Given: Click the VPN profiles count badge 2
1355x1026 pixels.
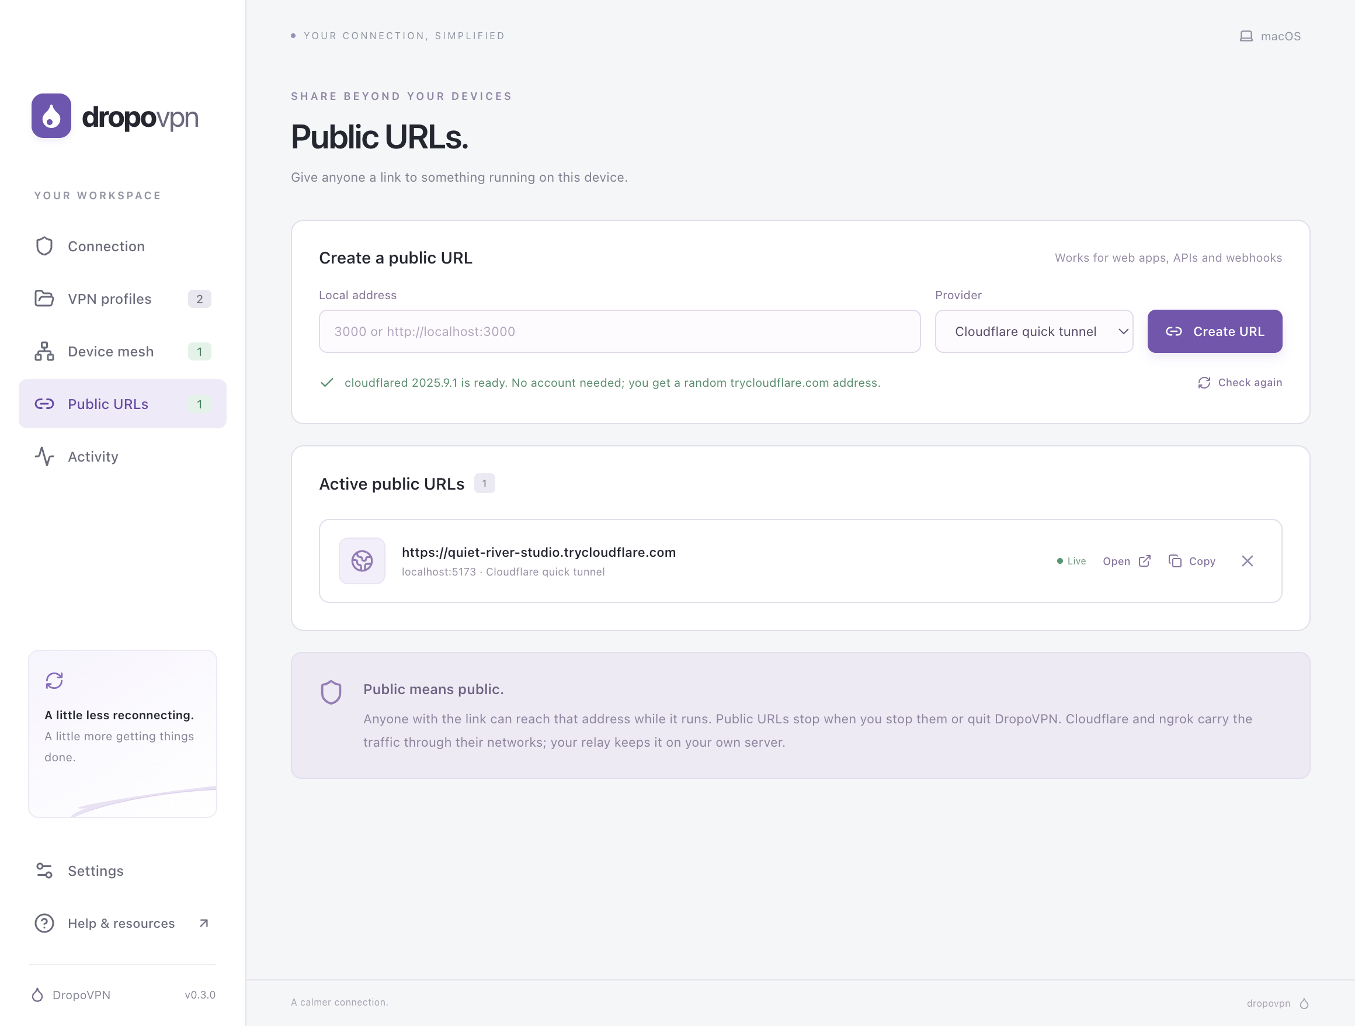Looking at the screenshot, I should [199, 299].
